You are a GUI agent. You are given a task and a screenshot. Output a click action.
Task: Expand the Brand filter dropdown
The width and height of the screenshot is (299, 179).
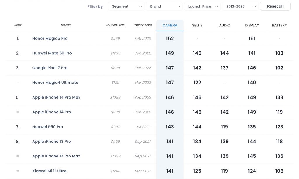[164, 6]
